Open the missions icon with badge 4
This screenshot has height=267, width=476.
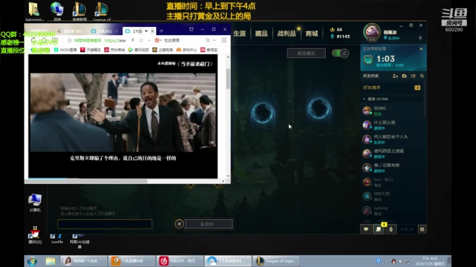pos(379,229)
